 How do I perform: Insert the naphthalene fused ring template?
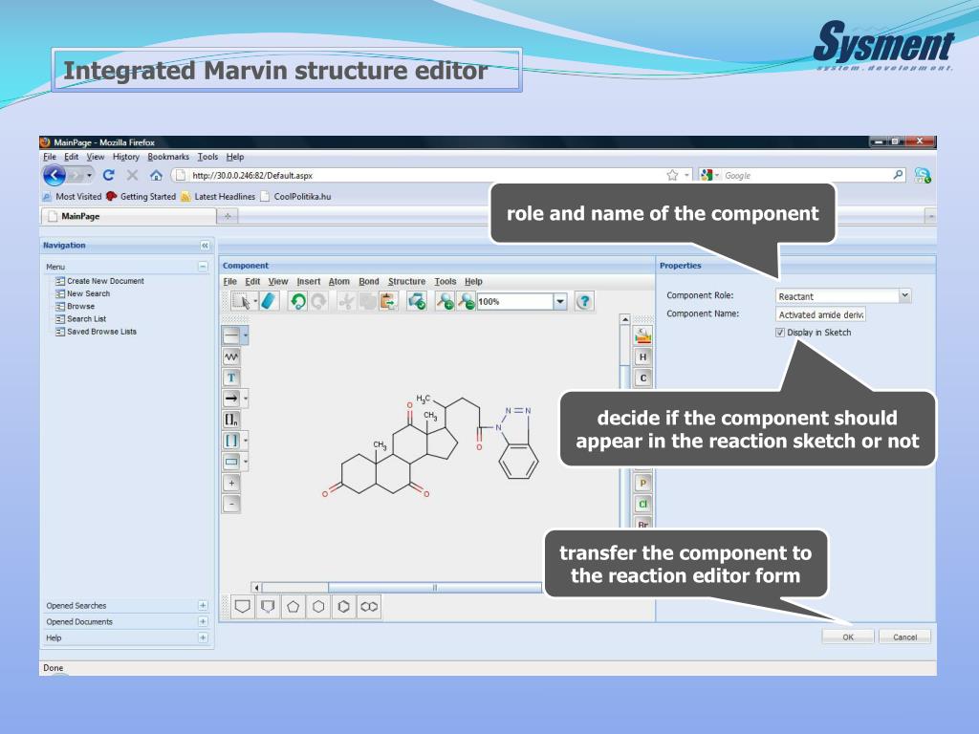369,607
